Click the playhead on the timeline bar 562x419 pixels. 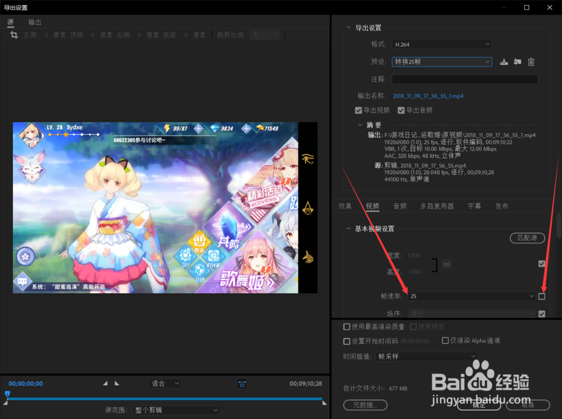click(7, 394)
